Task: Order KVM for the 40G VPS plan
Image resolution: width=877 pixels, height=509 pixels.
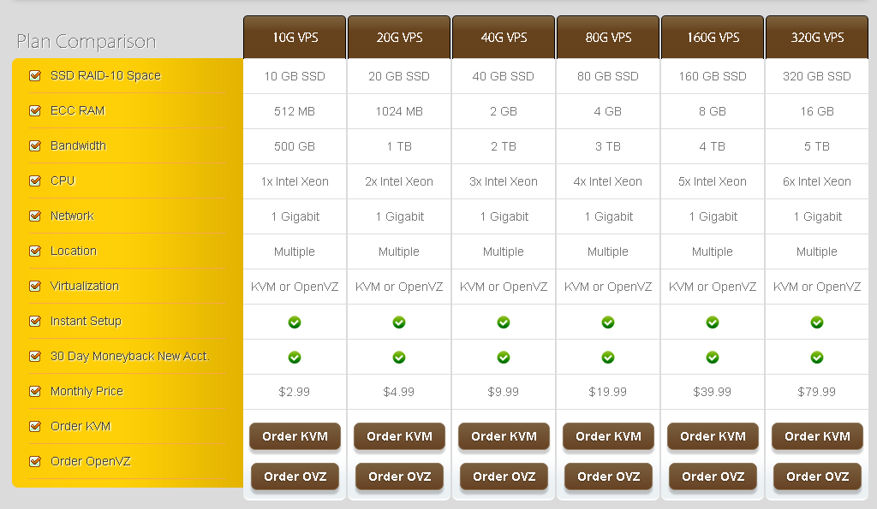Action: click(x=504, y=436)
